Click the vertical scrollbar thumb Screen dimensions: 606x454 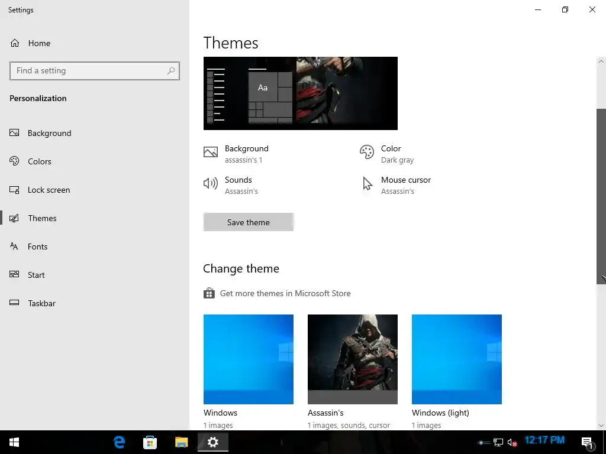click(x=601, y=196)
